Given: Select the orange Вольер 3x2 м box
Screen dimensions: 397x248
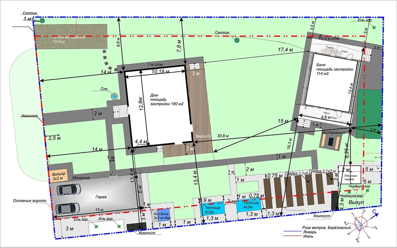Looking at the screenshot, I should (x=59, y=176).
